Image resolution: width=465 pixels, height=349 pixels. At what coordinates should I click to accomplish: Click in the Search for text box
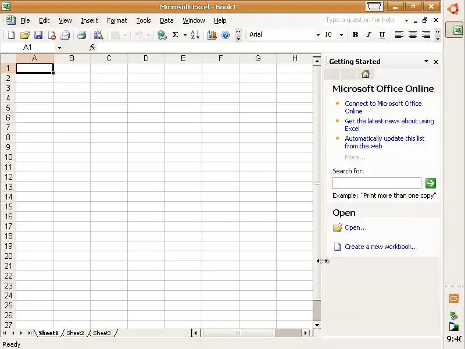377,183
